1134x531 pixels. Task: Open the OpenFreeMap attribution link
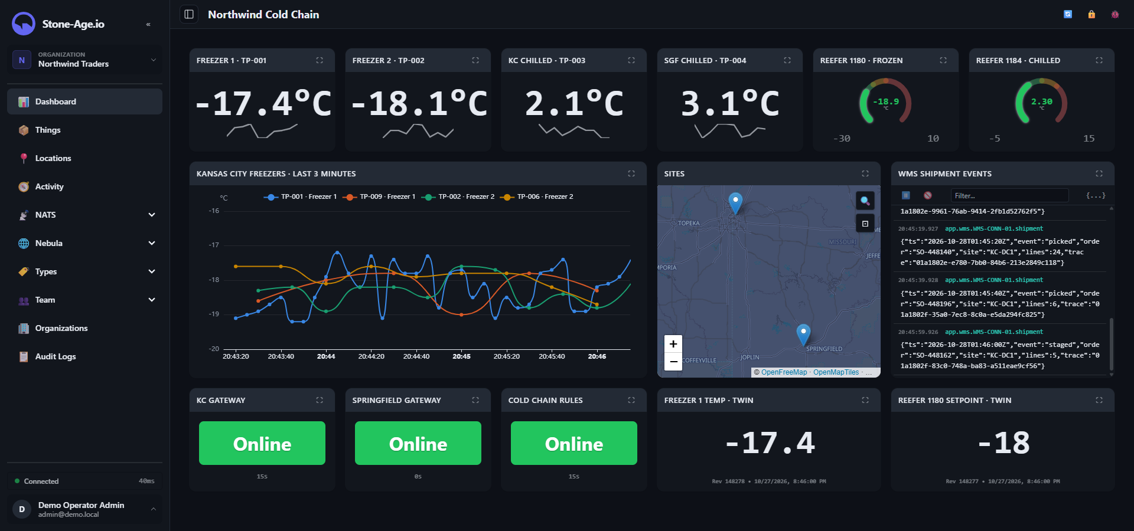784,372
